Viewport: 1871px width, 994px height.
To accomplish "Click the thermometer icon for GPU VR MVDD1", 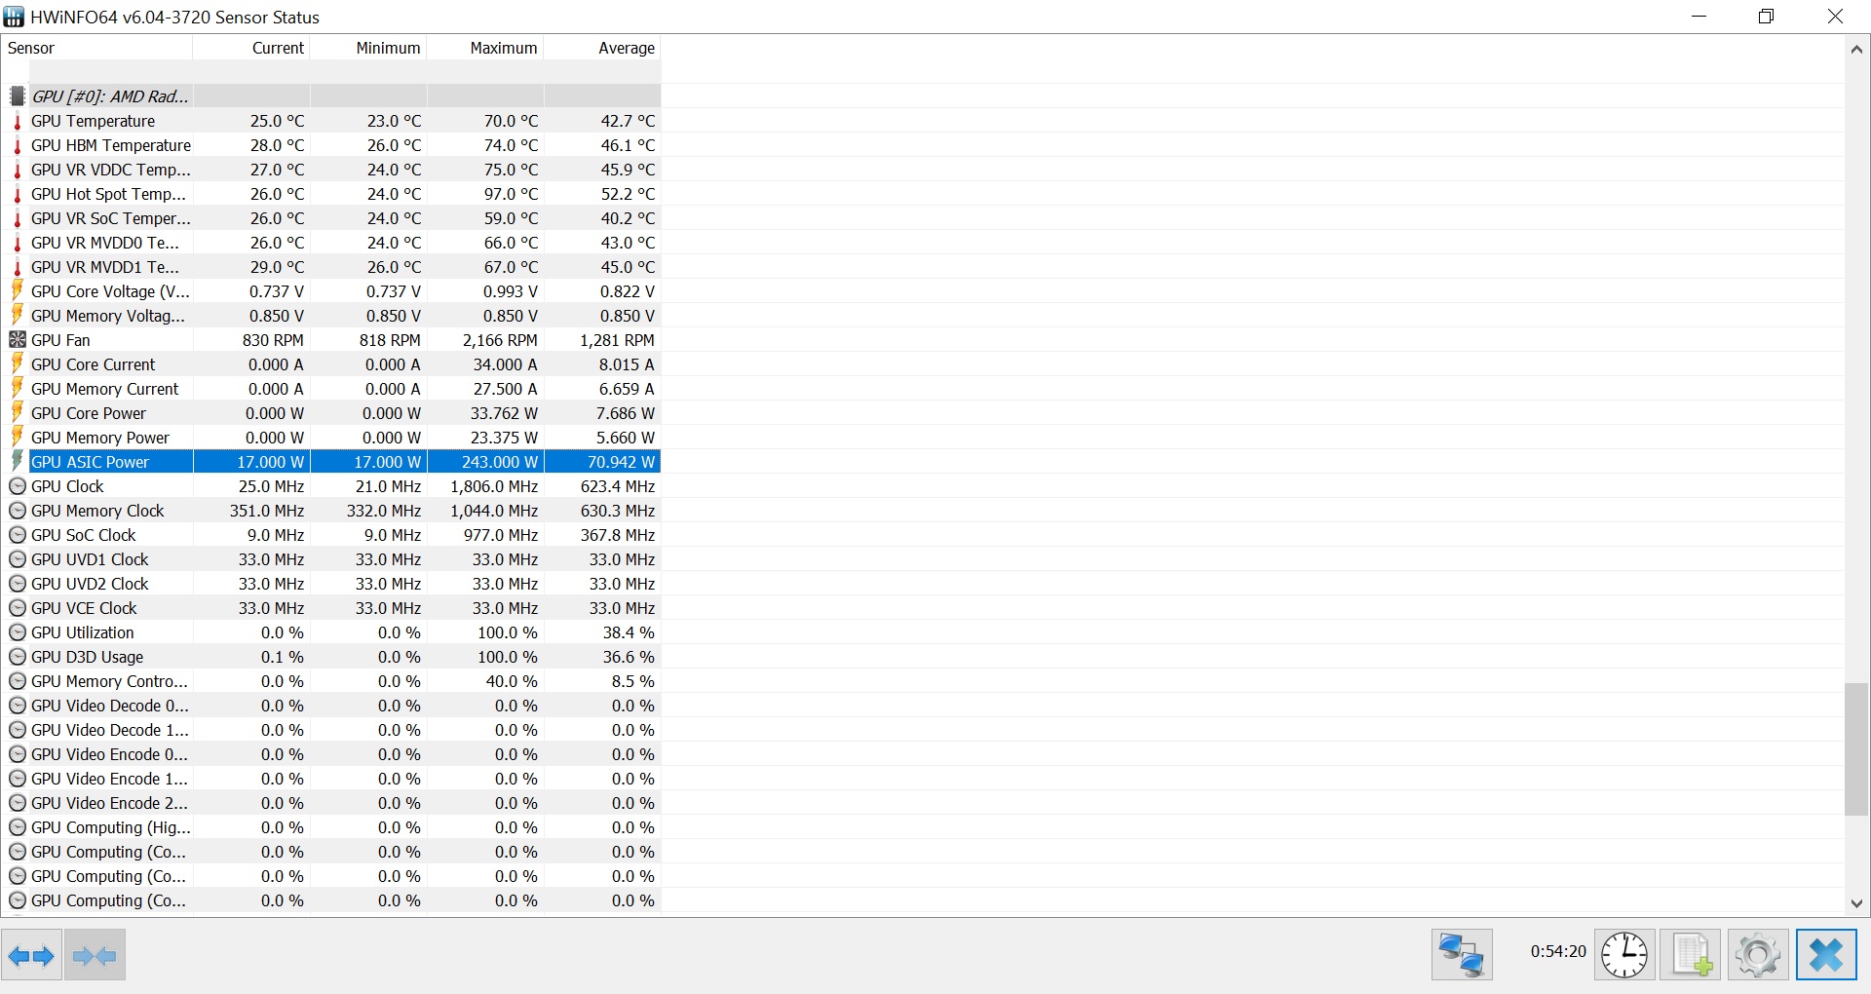I will tap(17, 267).
